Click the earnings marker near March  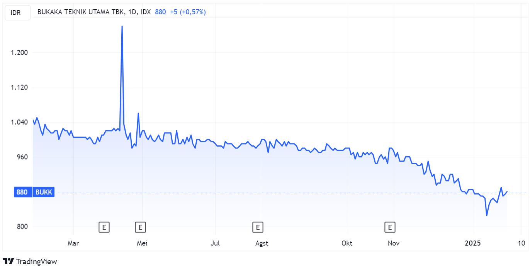(x=104, y=227)
